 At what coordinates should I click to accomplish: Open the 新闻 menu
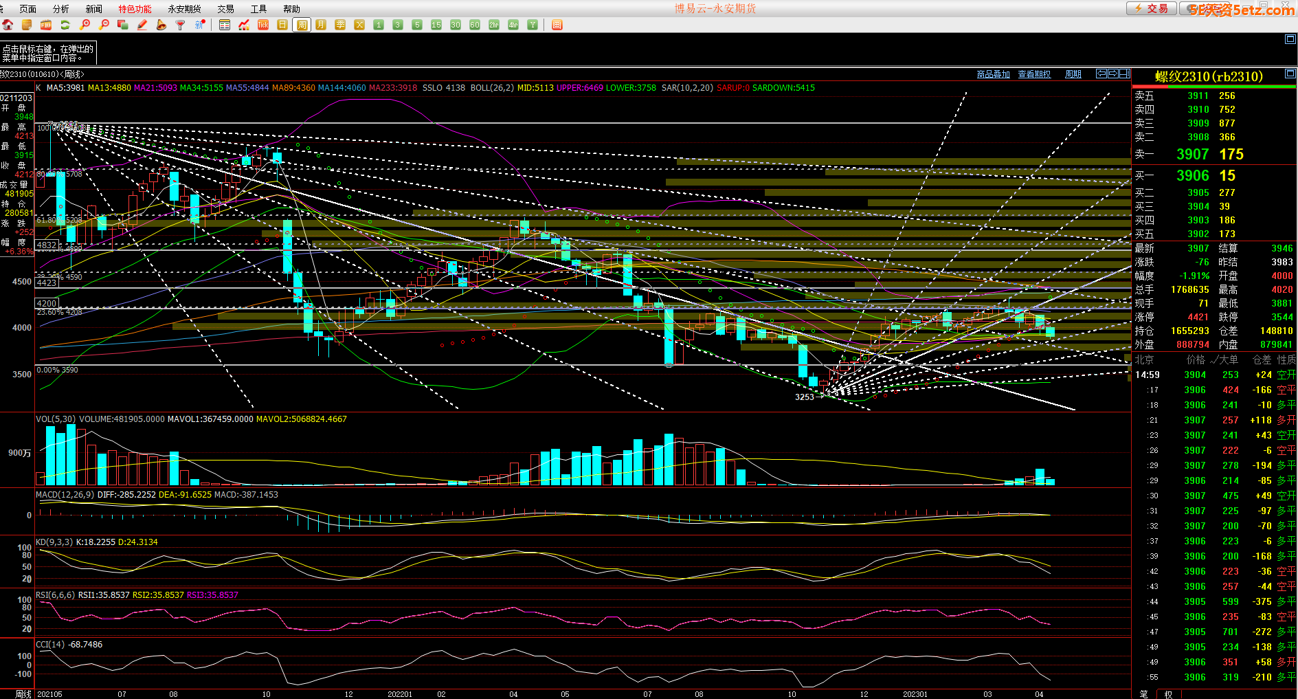(94, 9)
